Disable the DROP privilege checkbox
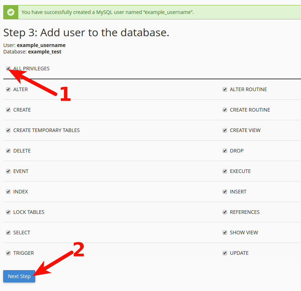The width and height of the screenshot is (301, 291). (x=225, y=151)
